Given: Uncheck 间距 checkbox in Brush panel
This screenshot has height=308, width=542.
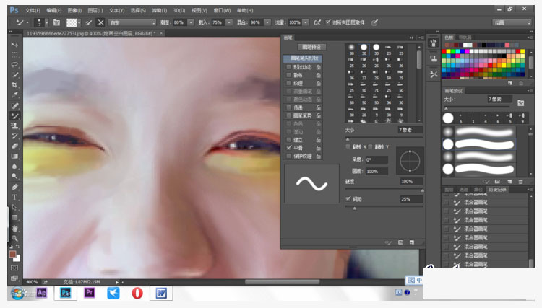Looking at the screenshot, I should point(348,198).
